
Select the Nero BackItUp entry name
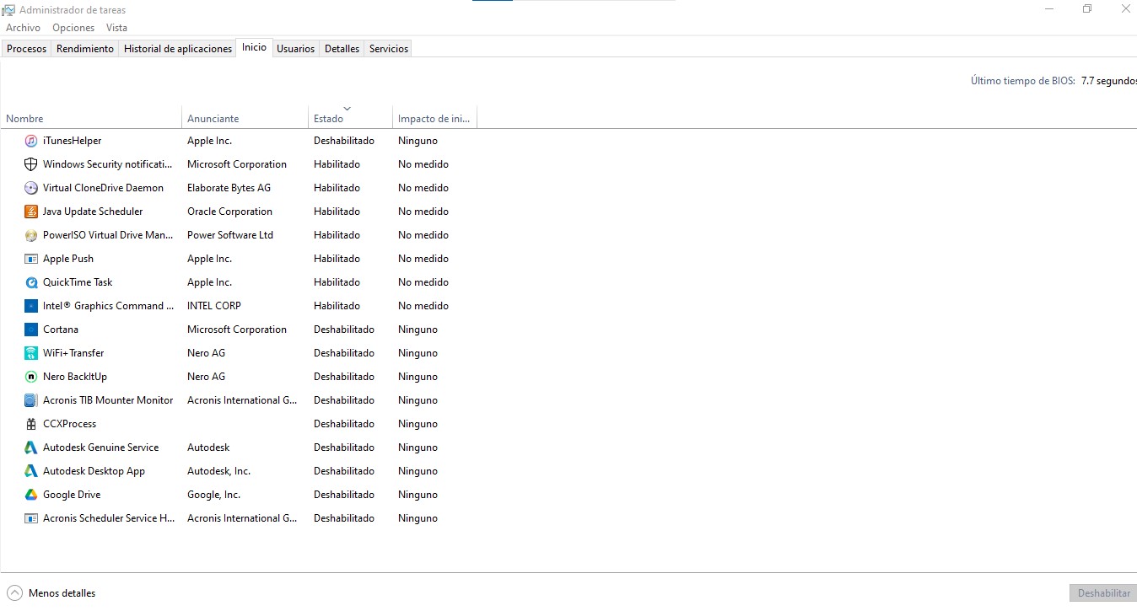(75, 377)
